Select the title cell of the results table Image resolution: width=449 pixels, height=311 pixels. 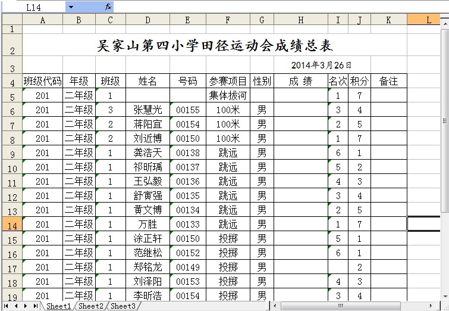(x=215, y=45)
